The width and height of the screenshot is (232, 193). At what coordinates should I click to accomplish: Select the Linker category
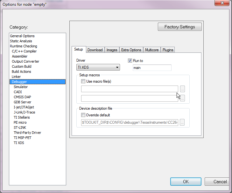(x=16, y=77)
